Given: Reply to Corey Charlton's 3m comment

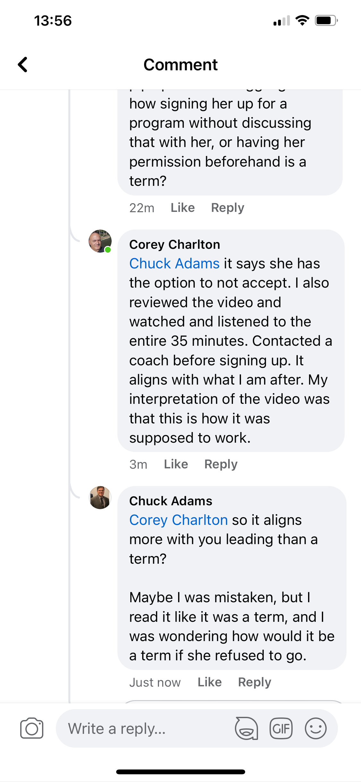Looking at the screenshot, I should pos(221,464).
